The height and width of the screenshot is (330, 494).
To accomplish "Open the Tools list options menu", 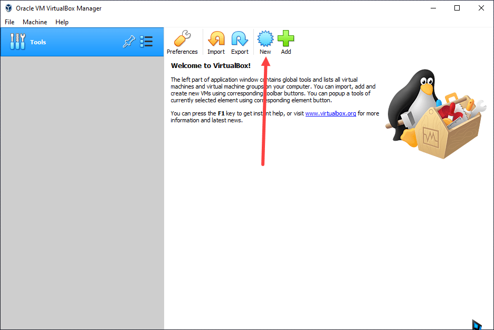I will click(146, 41).
